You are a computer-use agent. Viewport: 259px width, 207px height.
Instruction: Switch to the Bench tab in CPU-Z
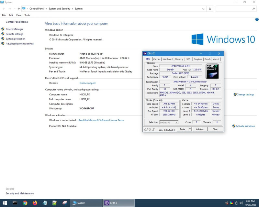point(208,59)
